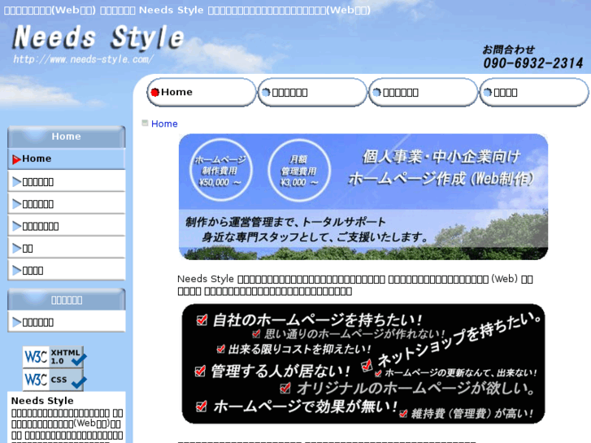
Task: Click the http://www.needs-style.com/ address under the logo
Action: pyautogui.click(x=83, y=59)
